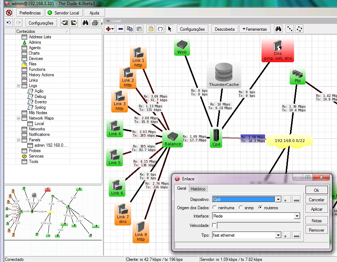Click the import icon beside Configurações
The image size is (337, 262).
coord(64,22)
